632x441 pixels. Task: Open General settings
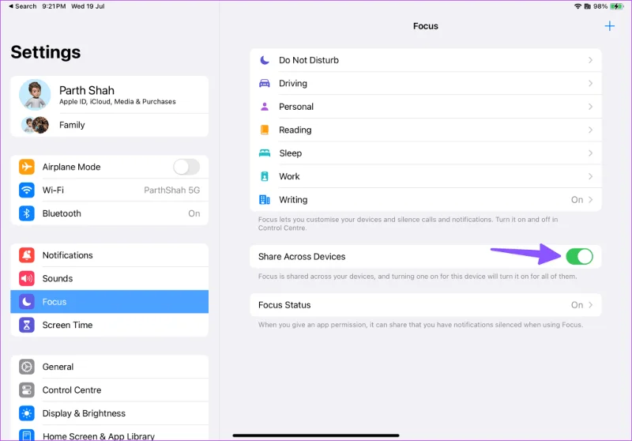point(109,367)
